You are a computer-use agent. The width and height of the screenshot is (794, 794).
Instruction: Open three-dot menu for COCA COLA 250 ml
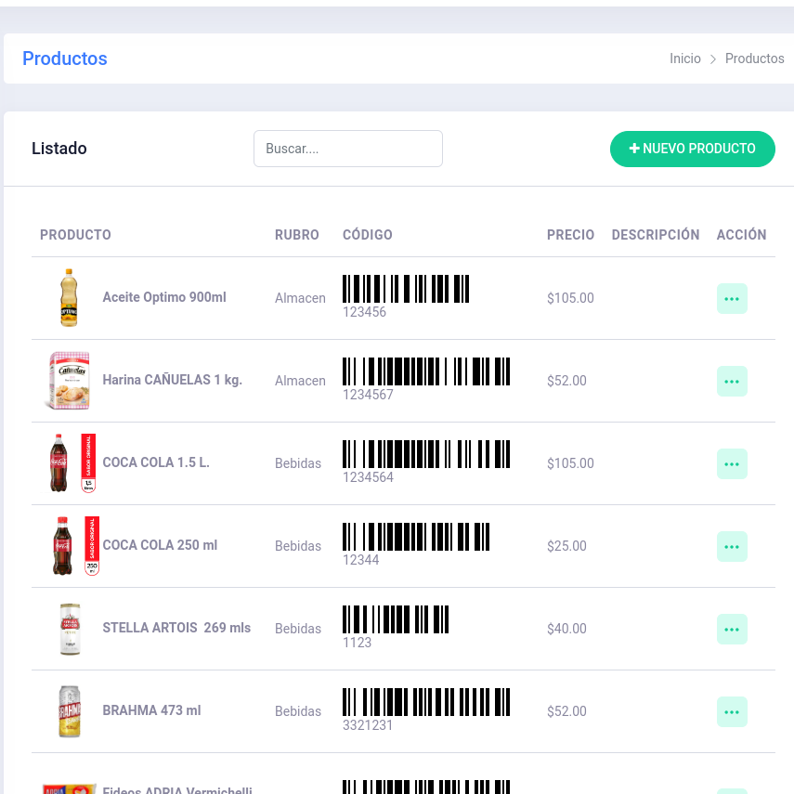[x=732, y=547]
